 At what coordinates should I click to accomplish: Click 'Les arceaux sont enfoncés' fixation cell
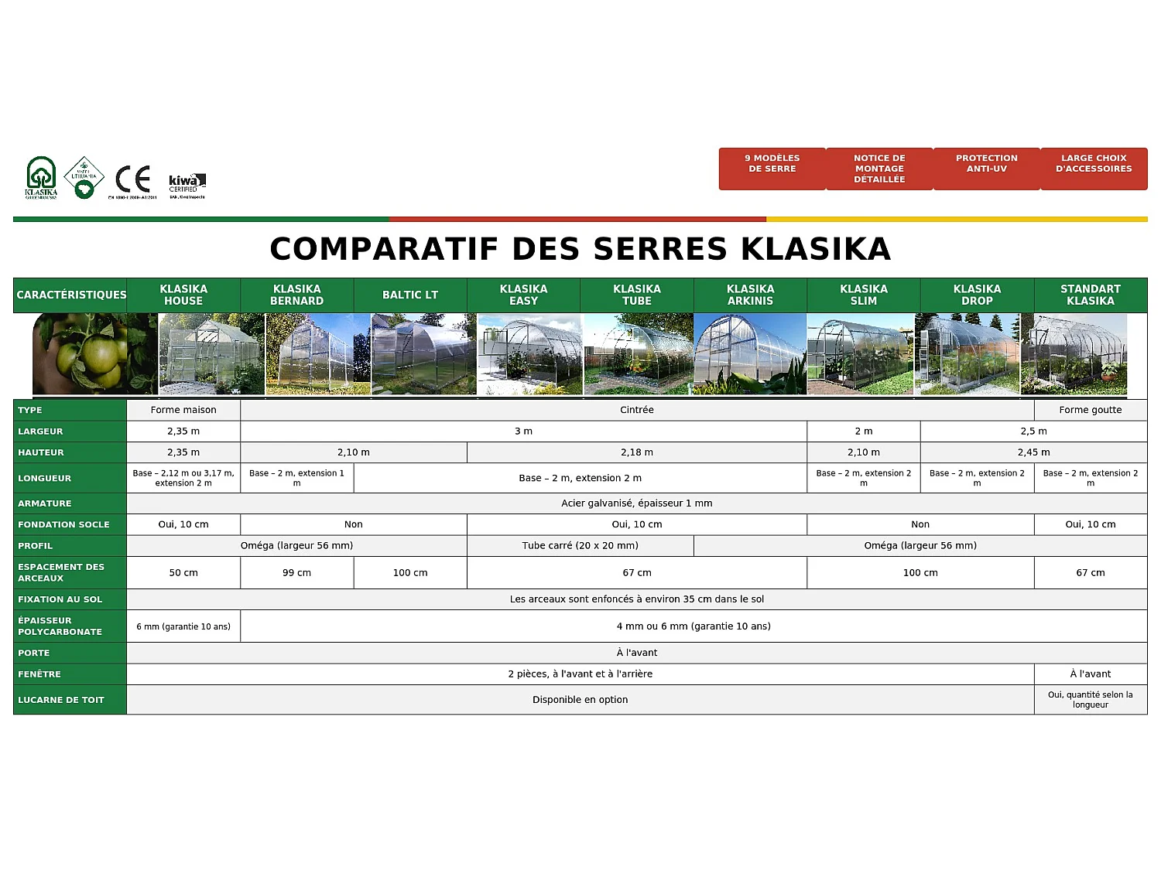point(637,599)
